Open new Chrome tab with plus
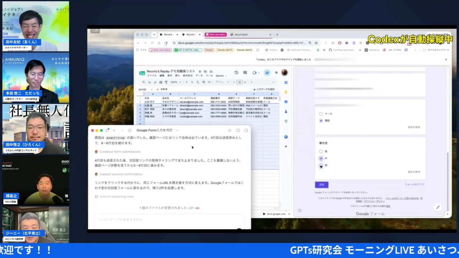Viewport: 459px width, 258px height. tap(277, 34)
